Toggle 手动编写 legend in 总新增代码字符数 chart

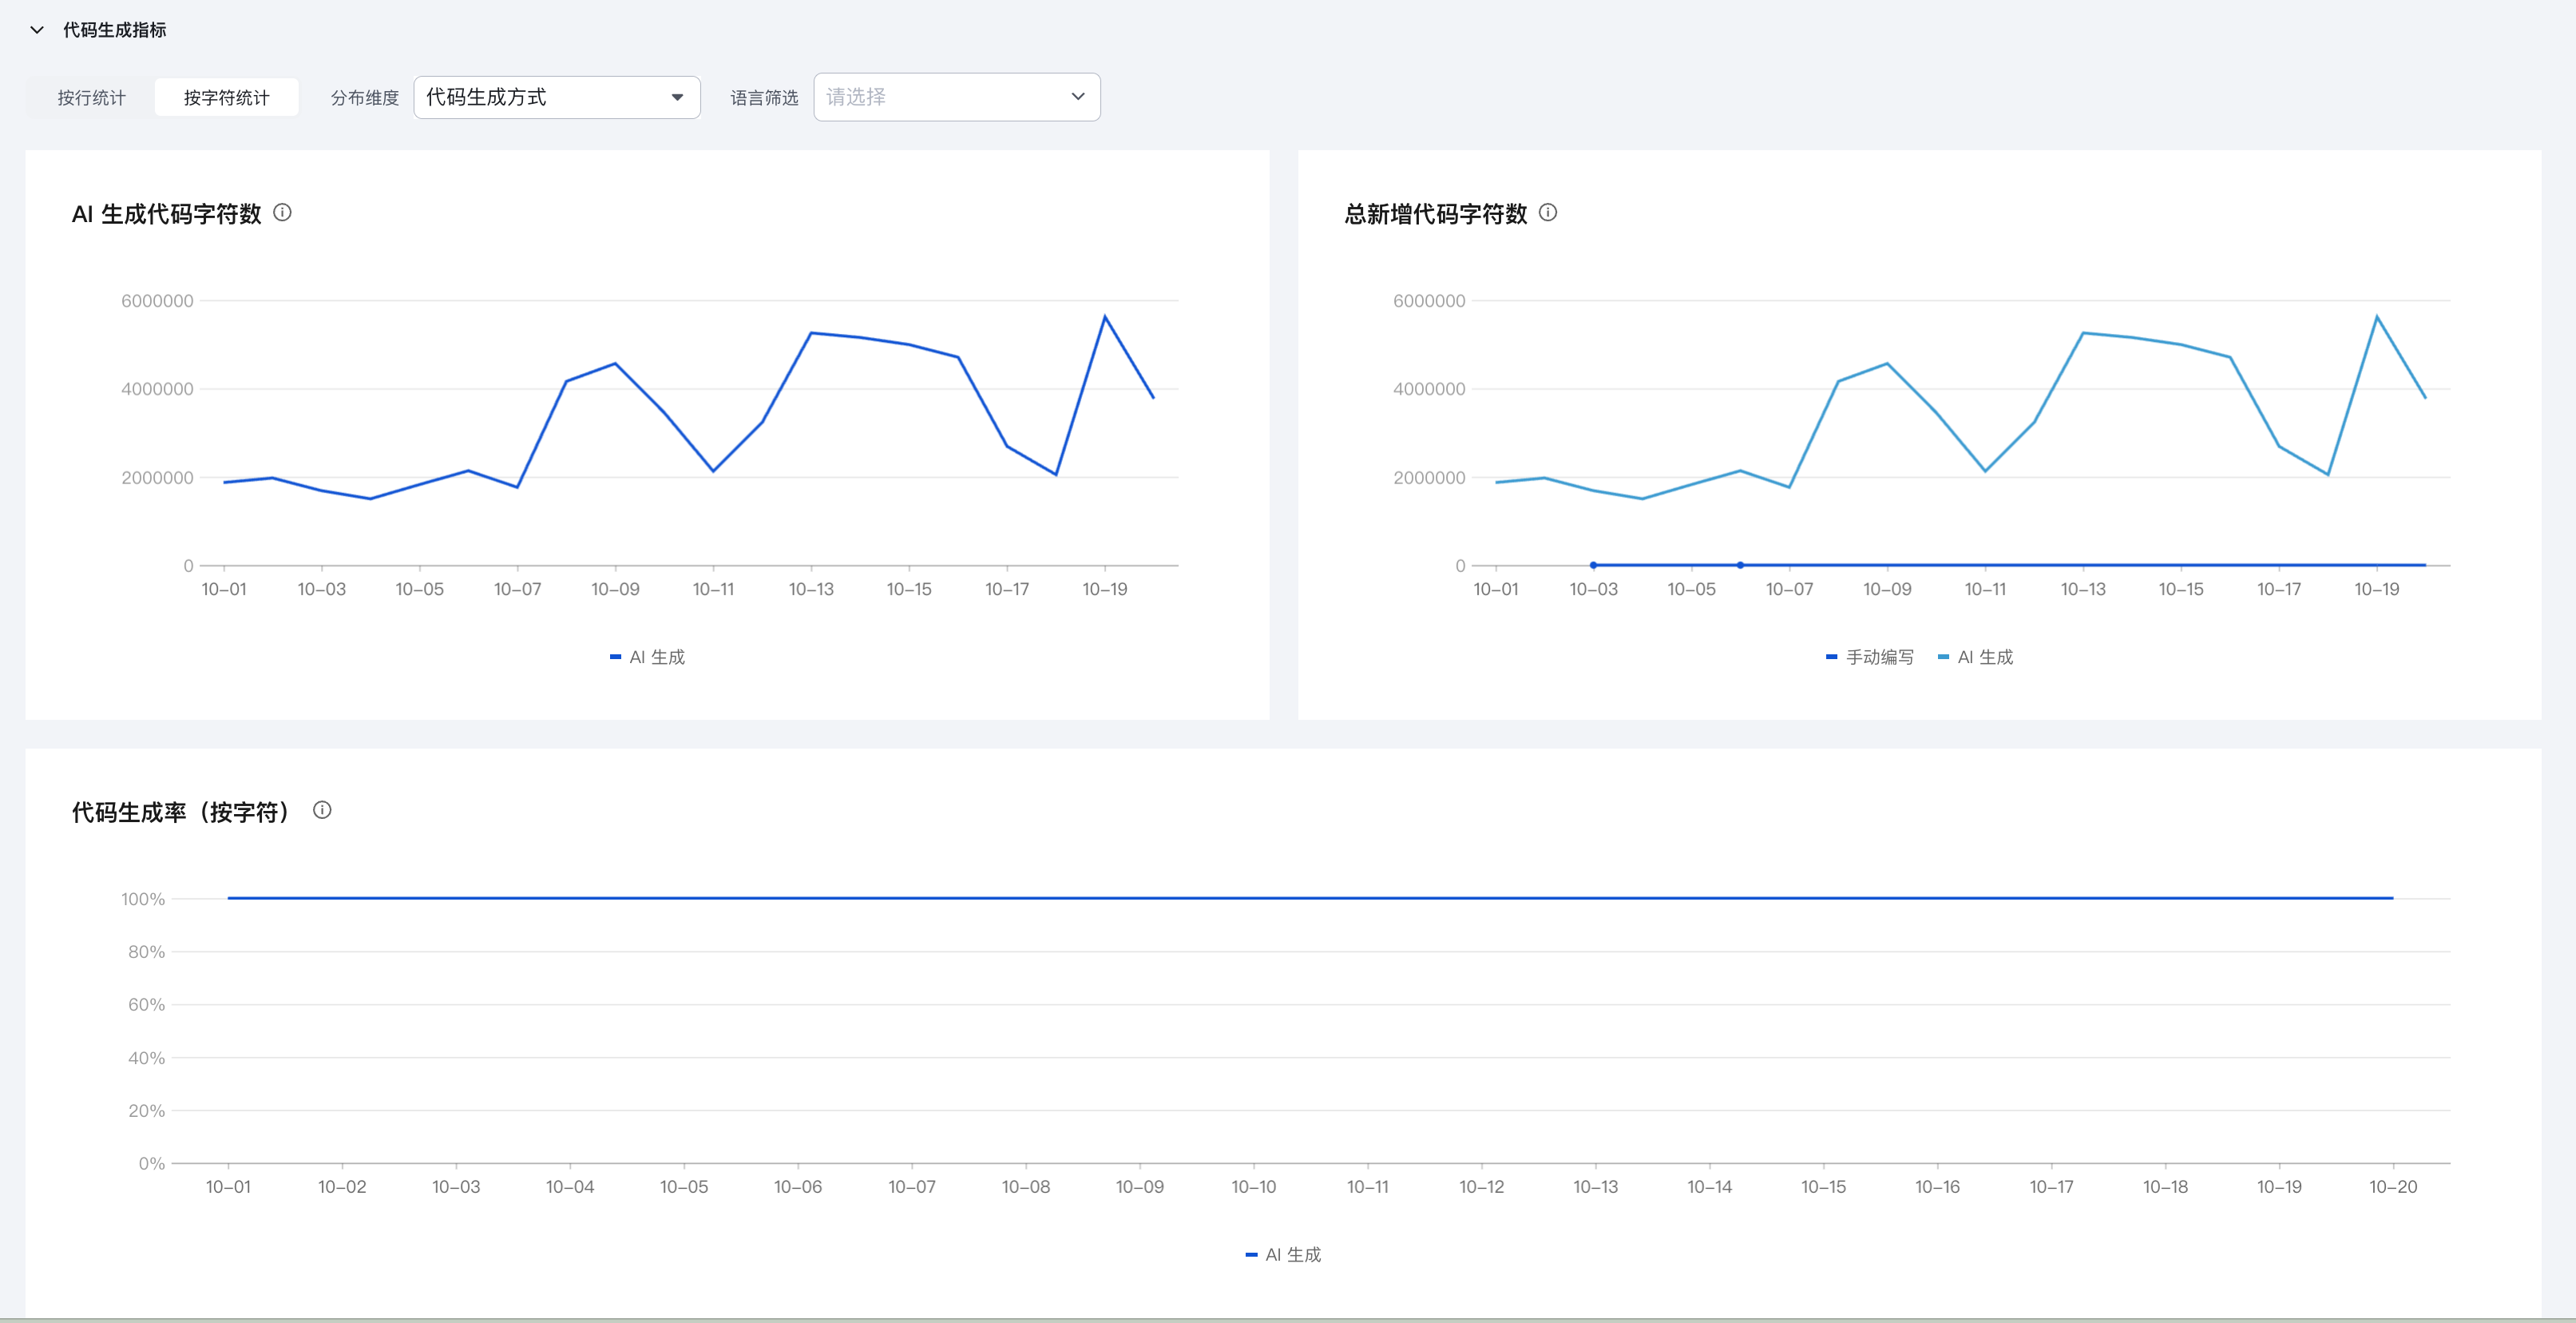pyautogui.click(x=1869, y=657)
